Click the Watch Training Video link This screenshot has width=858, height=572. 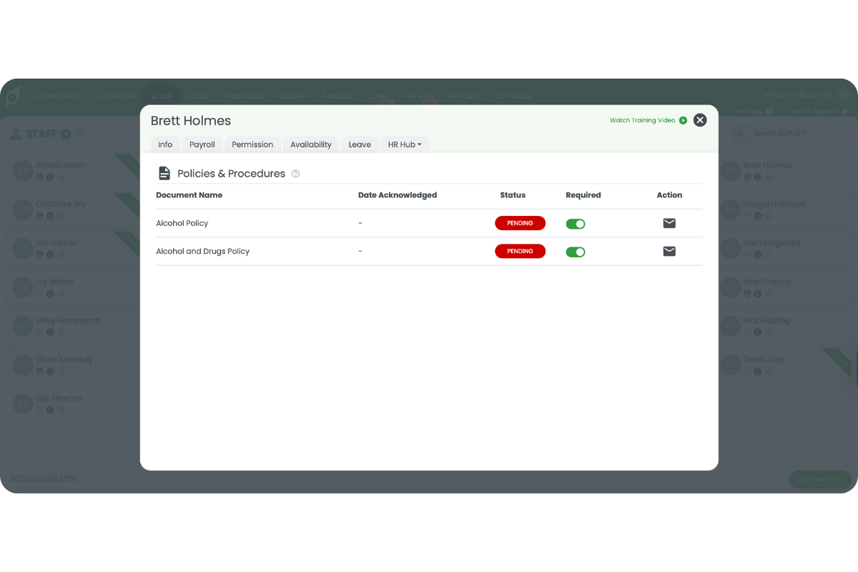coord(643,120)
